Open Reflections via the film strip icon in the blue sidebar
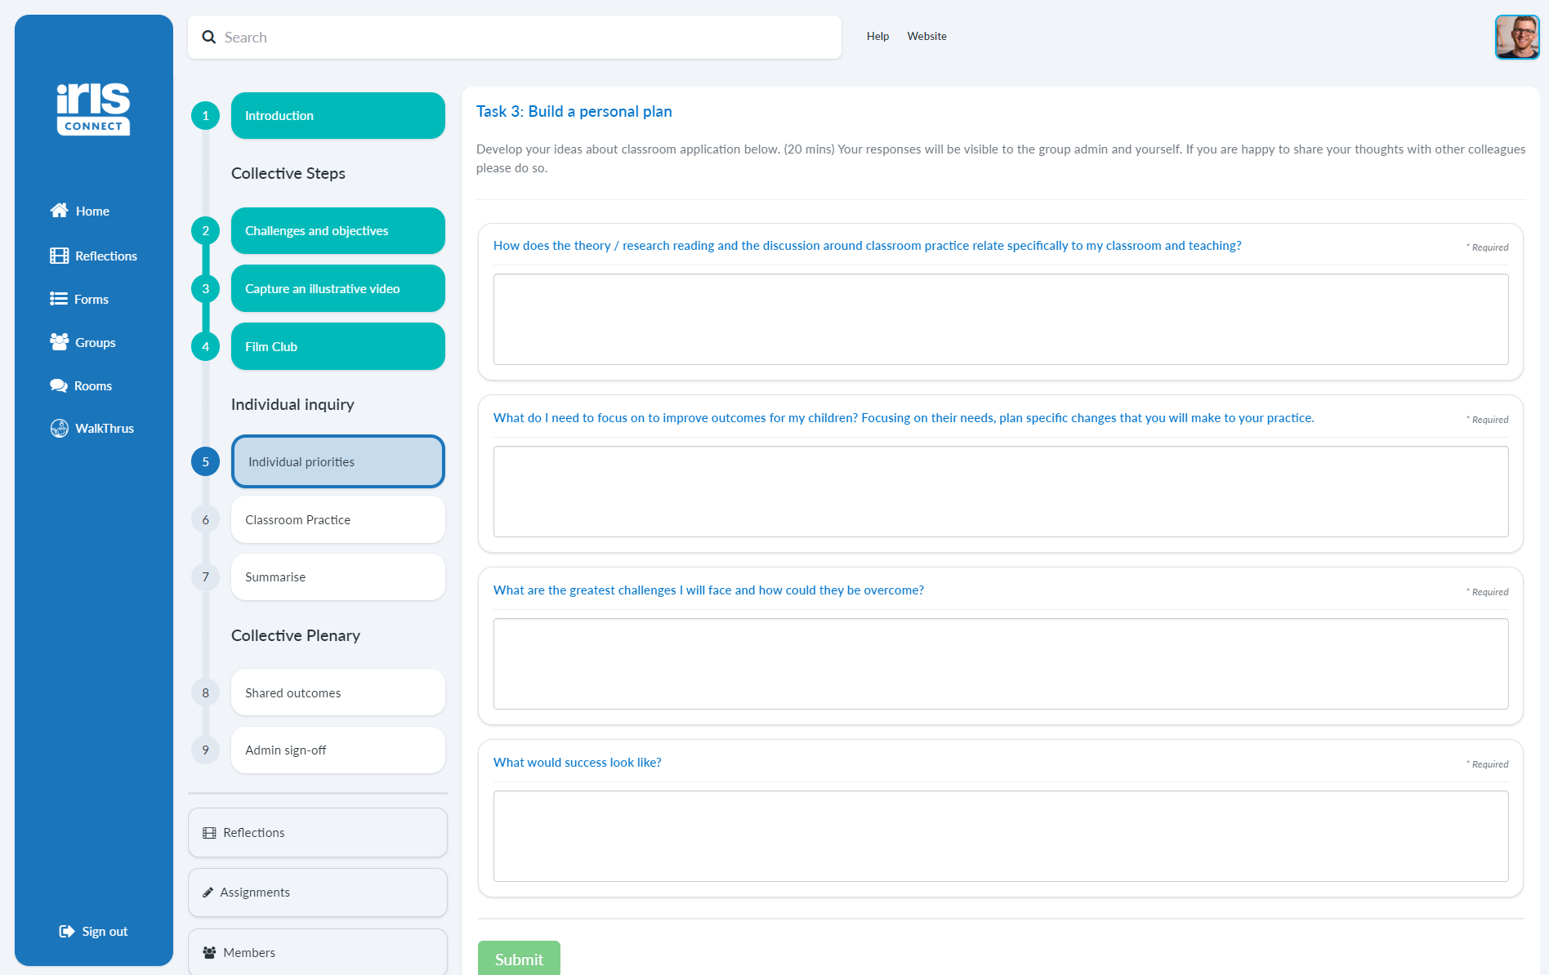The height and width of the screenshot is (975, 1549). 59,256
